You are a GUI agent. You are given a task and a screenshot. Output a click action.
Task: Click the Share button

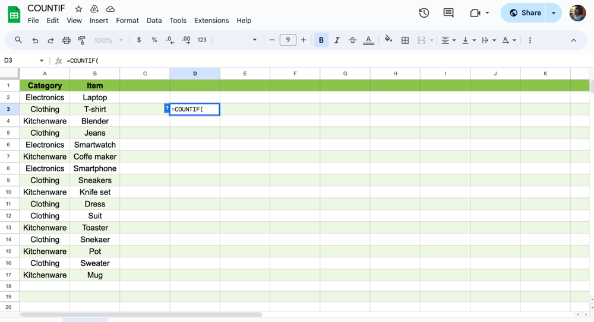pyautogui.click(x=525, y=13)
